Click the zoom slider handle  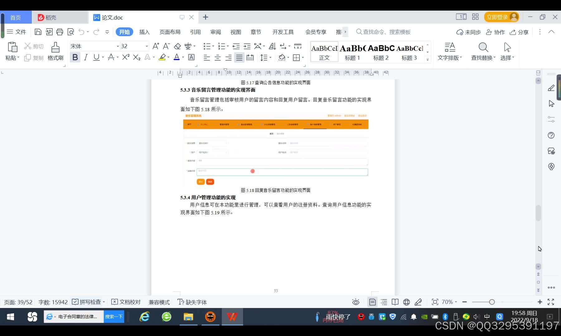point(492,302)
